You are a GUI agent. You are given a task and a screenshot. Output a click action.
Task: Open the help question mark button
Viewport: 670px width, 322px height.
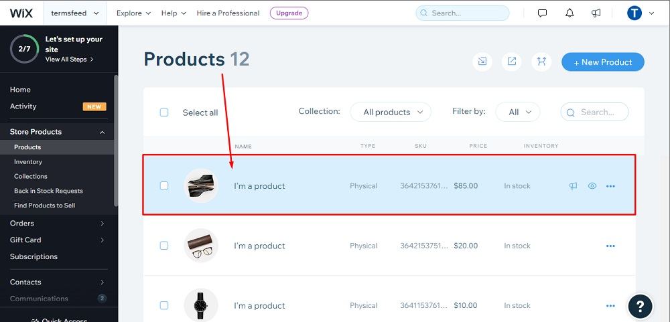[x=640, y=306]
